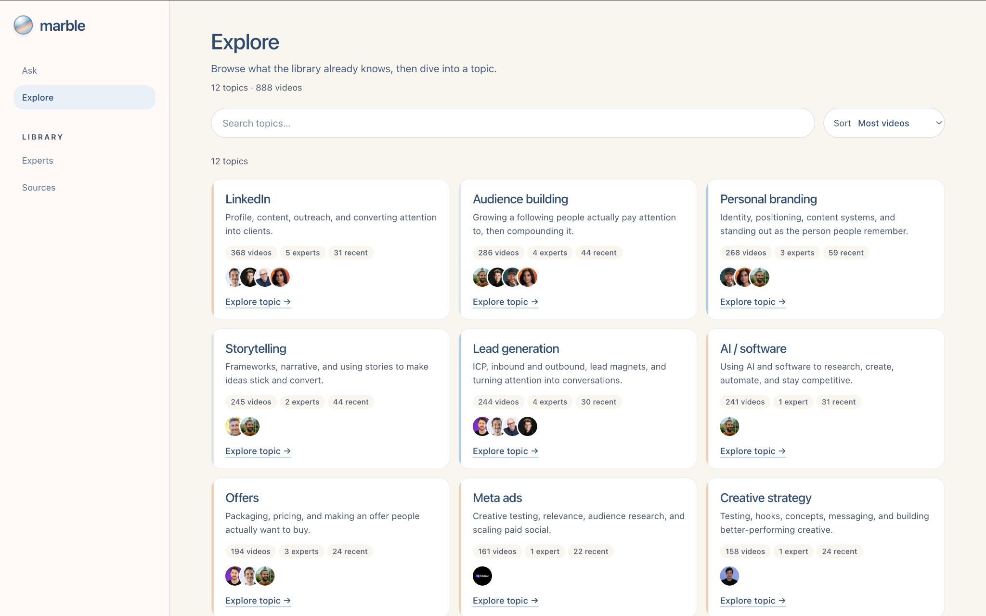This screenshot has height=616, width=986.
Task: Click the 5 experts badge
Action: coord(302,253)
